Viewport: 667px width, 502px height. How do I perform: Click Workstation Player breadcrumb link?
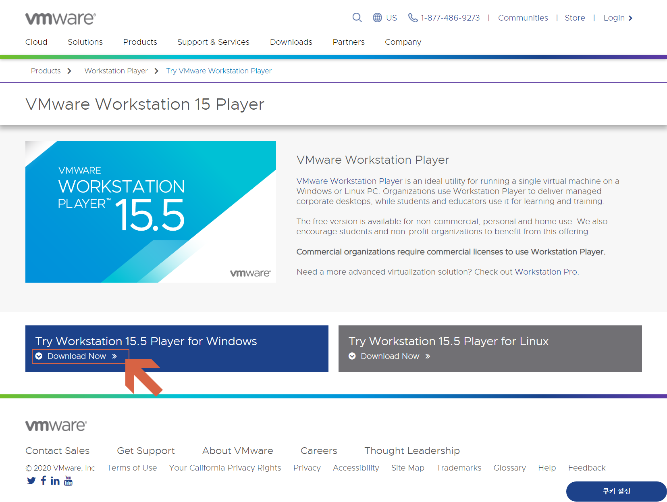point(116,71)
